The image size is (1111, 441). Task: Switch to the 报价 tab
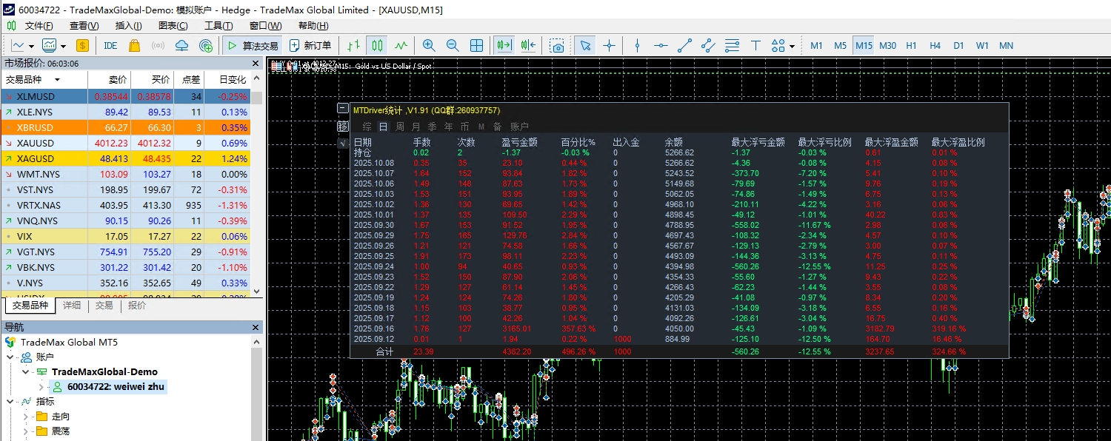coord(137,306)
